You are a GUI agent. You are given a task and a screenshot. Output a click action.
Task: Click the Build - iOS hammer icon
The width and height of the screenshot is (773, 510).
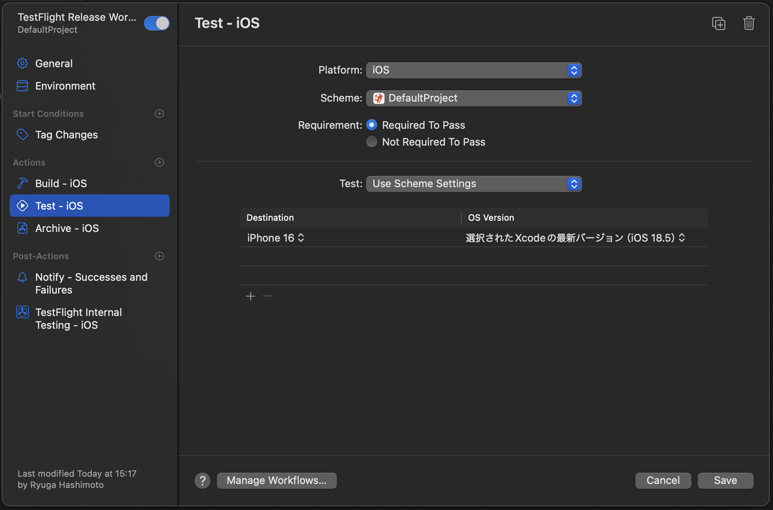pyautogui.click(x=23, y=184)
